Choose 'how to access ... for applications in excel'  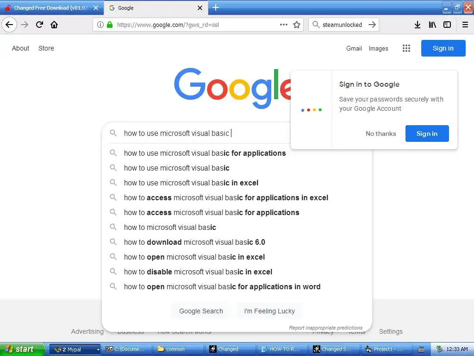pyautogui.click(x=237, y=197)
